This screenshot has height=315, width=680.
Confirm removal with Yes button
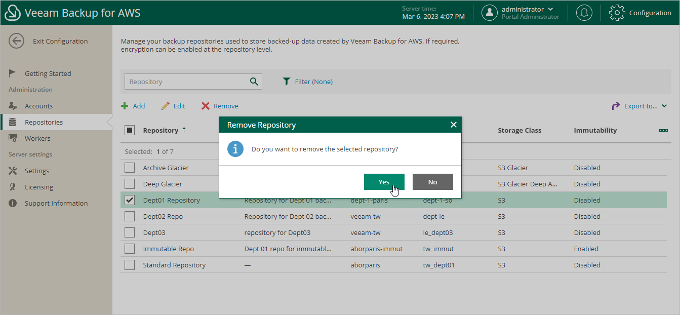384,181
